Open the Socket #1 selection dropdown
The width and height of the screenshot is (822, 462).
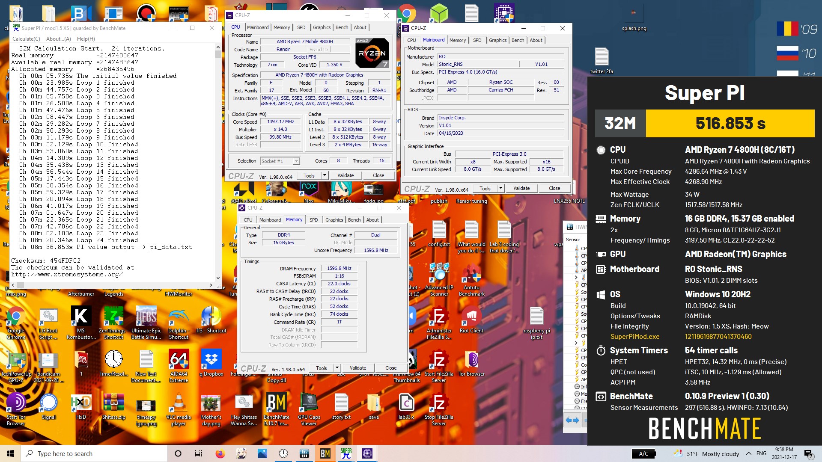[x=280, y=161]
